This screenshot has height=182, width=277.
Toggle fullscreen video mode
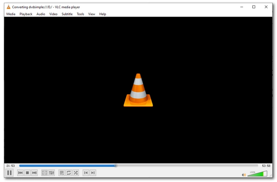tap(44, 173)
